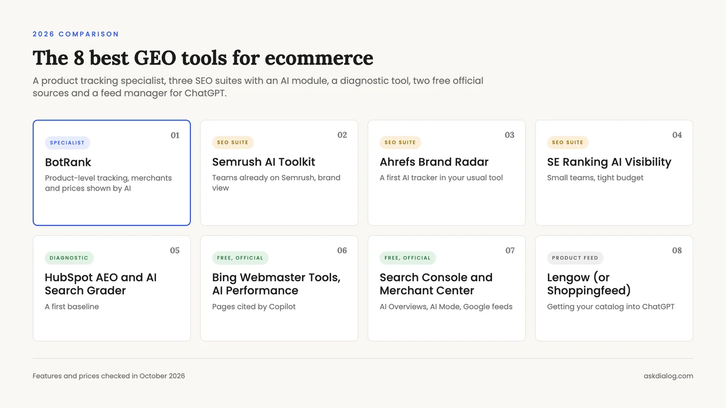The height and width of the screenshot is (408, 726).
Task: Click the number 04 on SE Ranking card
Action: (677, 135)
